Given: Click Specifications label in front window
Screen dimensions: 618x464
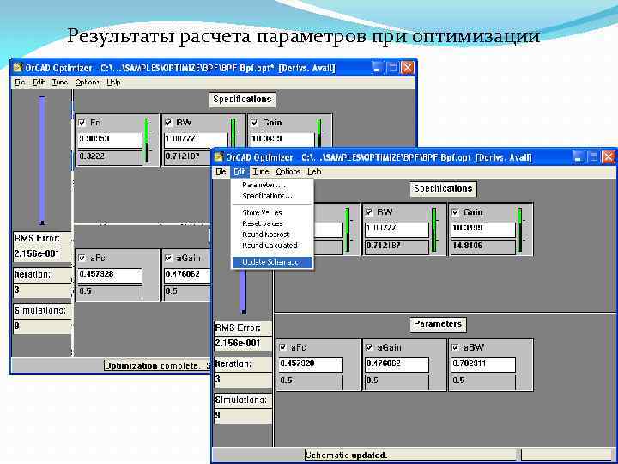Looking at the screenshot, I should [443, 188].
